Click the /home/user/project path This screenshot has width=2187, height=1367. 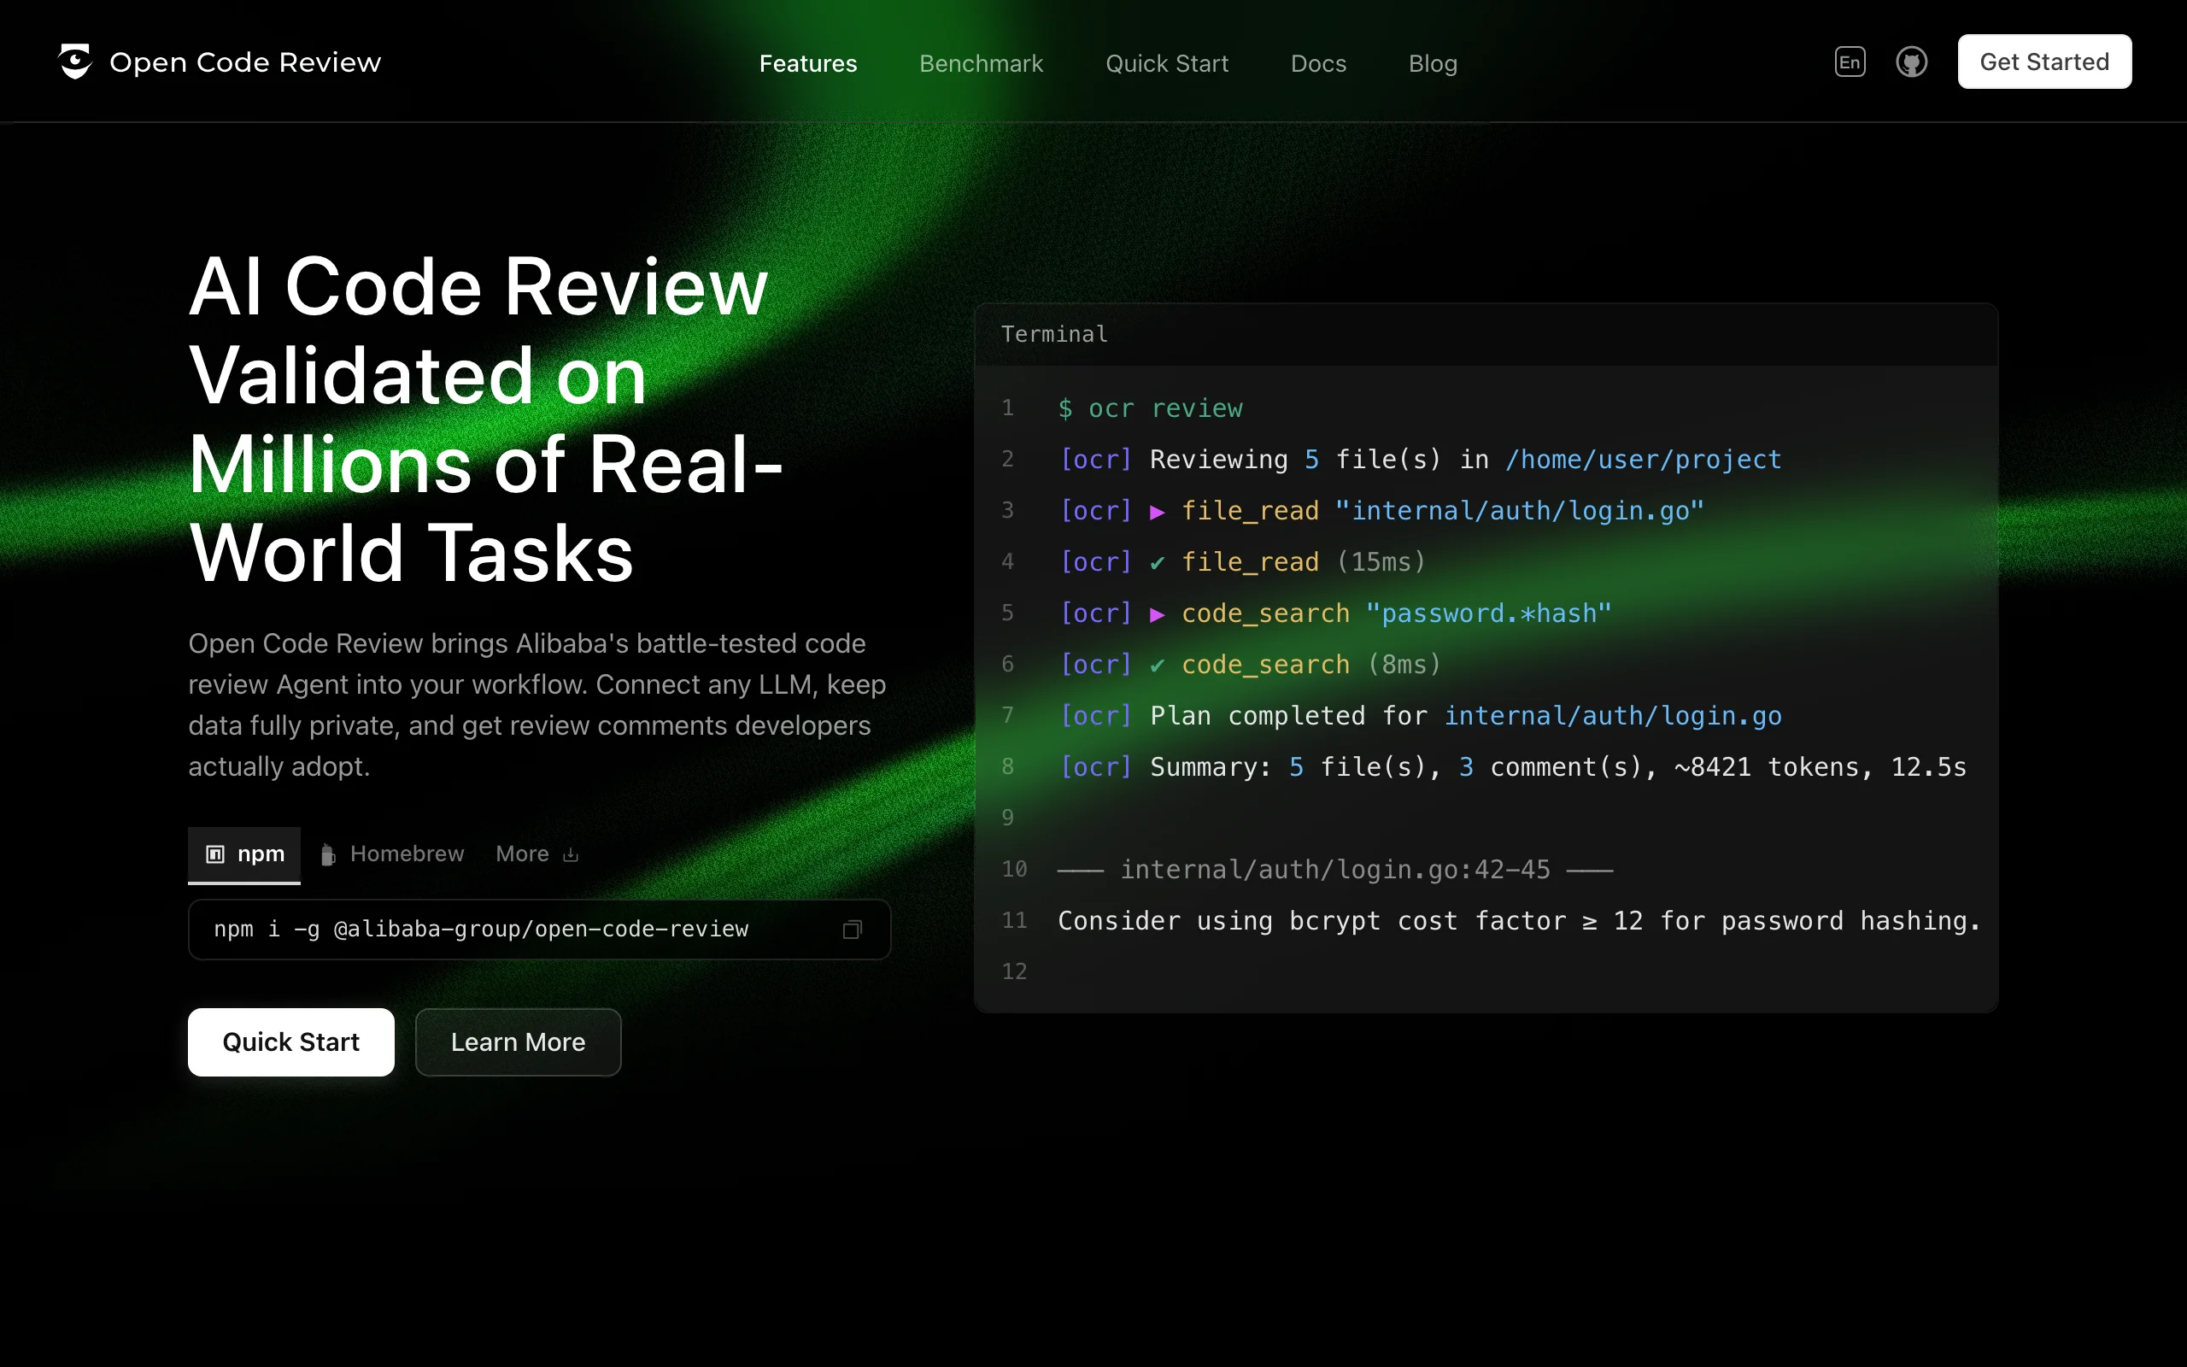(1643, 461)
